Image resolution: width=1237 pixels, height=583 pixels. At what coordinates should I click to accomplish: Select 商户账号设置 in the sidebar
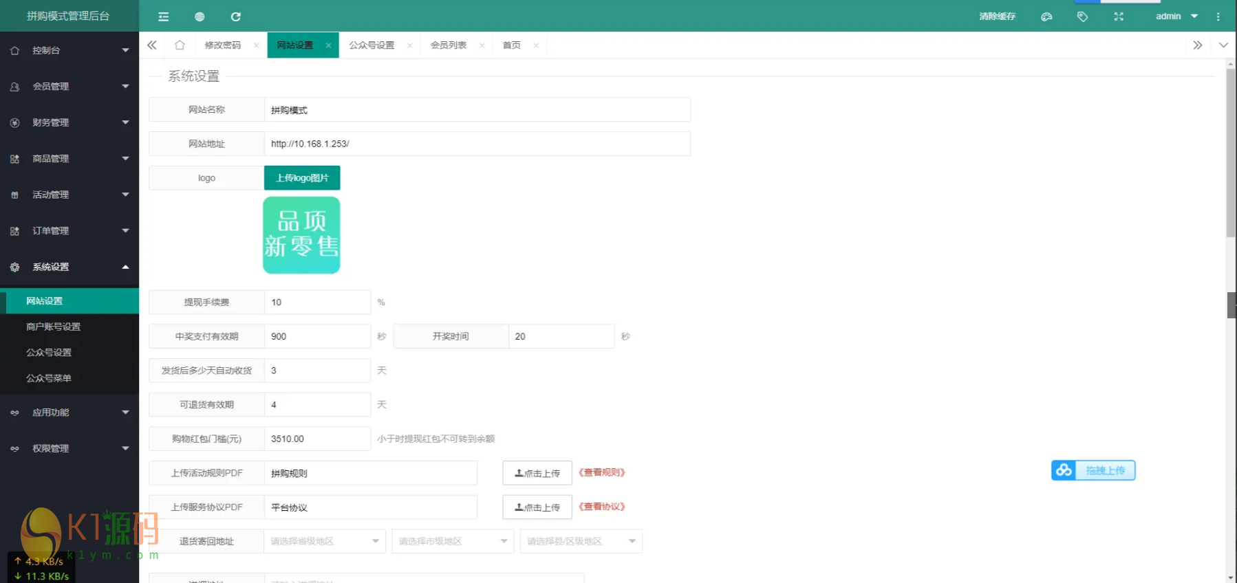tap(54, 327)
